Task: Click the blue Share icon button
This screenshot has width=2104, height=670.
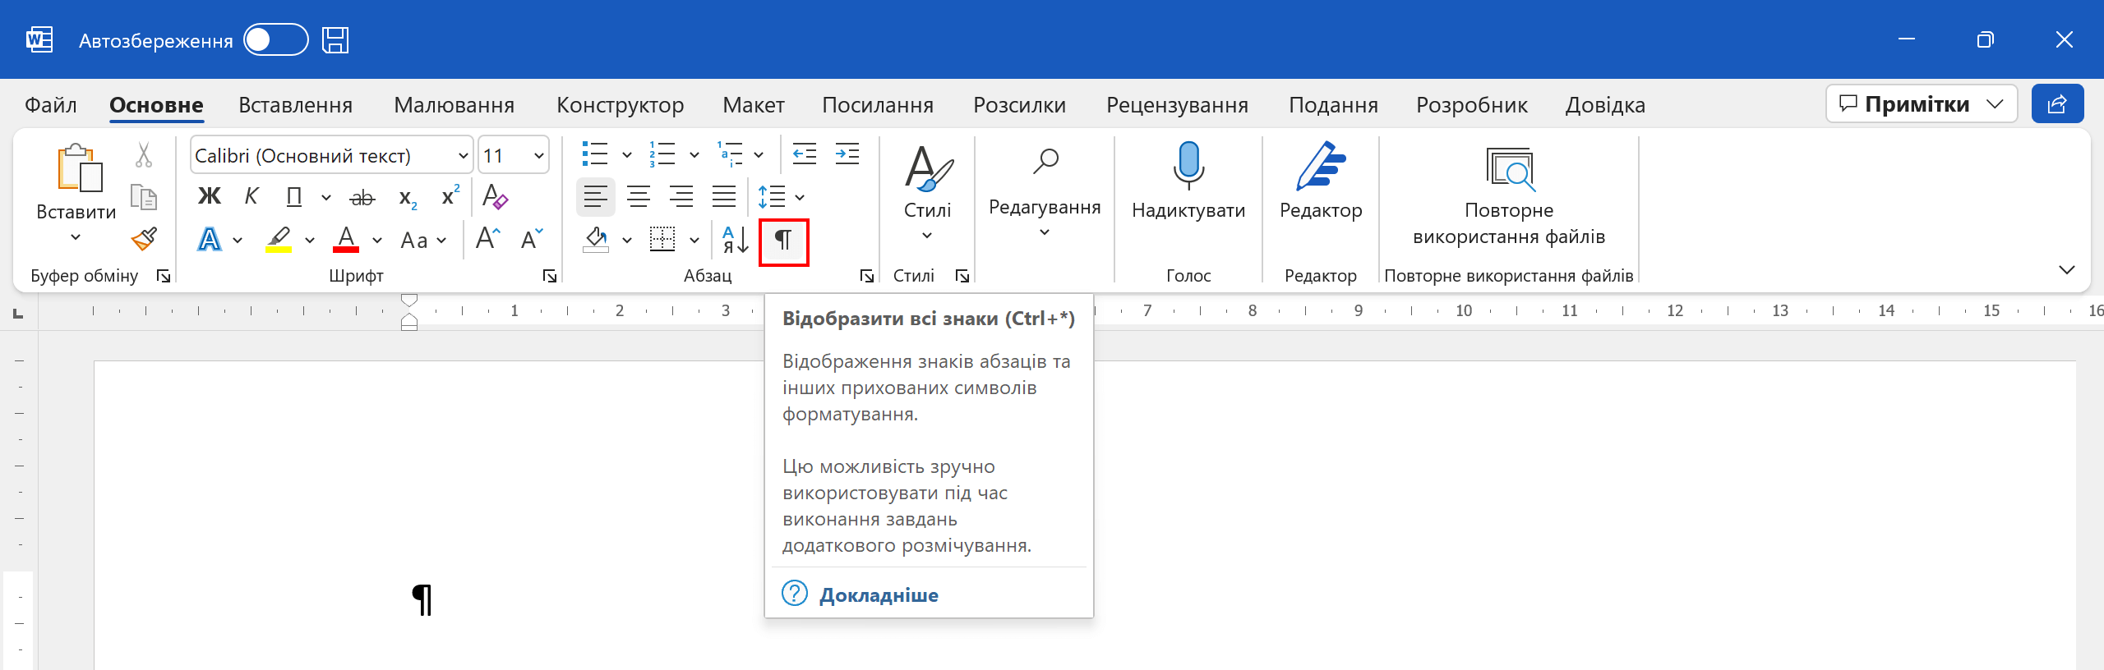Action: point(2057,104)
